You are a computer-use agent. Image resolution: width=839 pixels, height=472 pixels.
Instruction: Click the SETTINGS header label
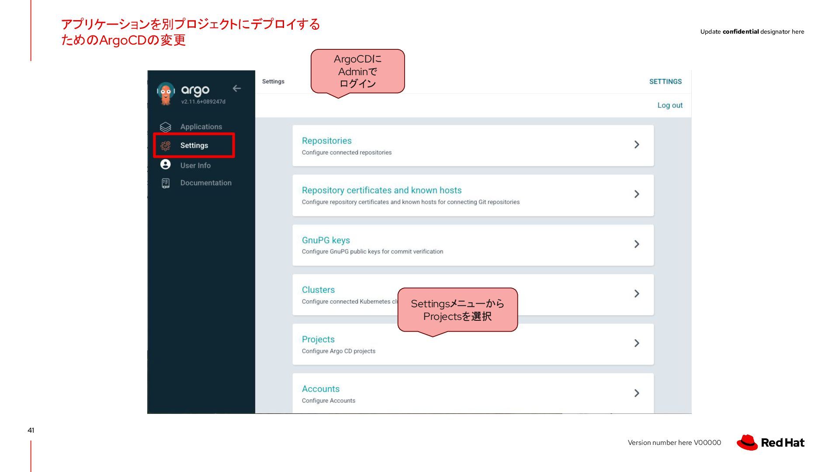pyautogui.click(x=665, y=82)
